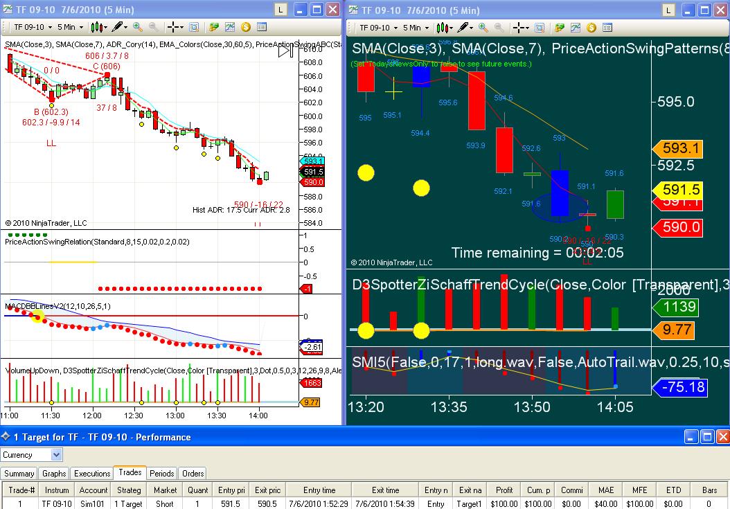Show data box in right chart toolbar
The height and width of the screenshot is (509, 730).
540,28
